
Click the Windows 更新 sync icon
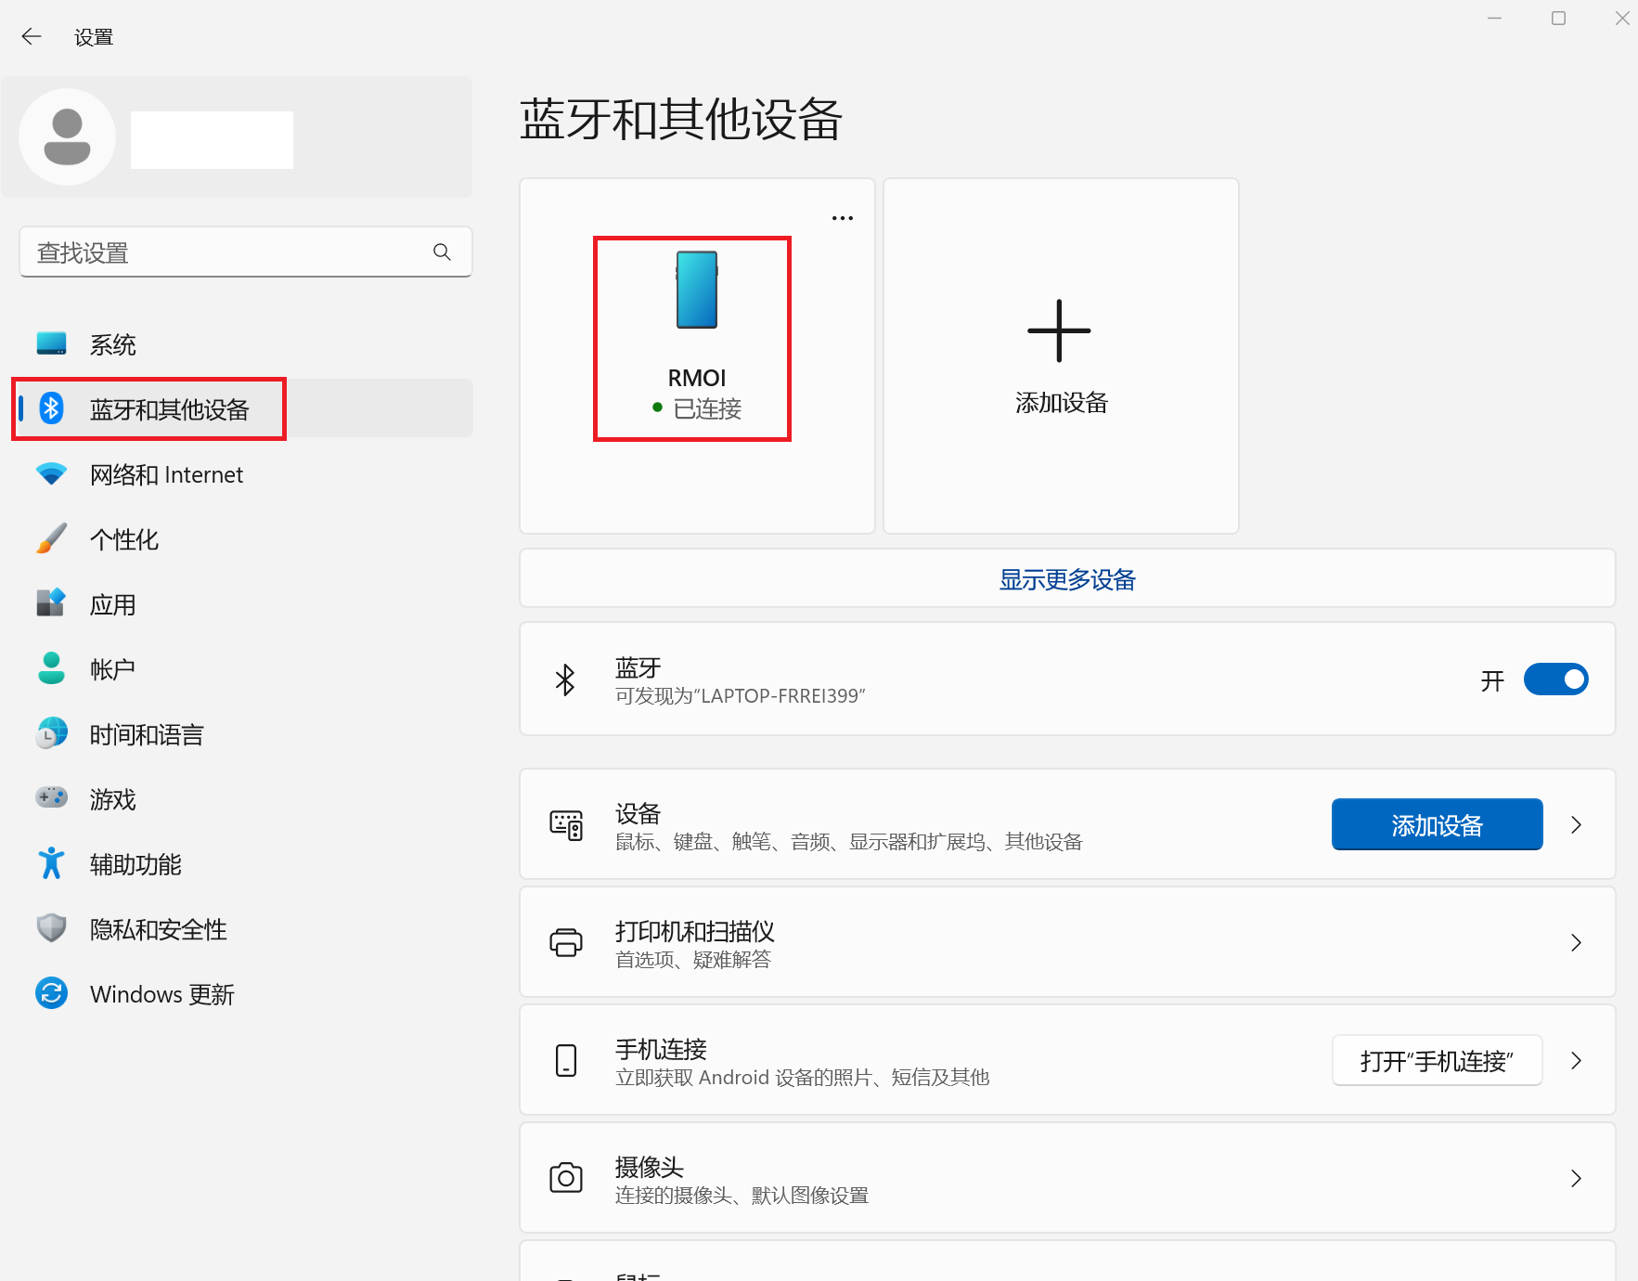[x=51, y=993]
